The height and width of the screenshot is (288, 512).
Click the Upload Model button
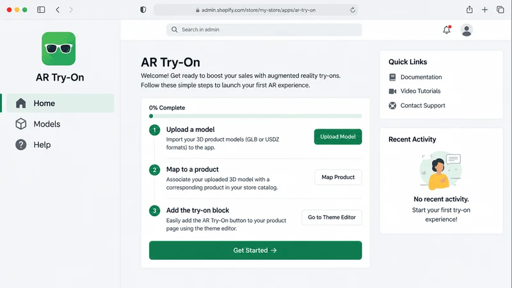pos(338,136)
